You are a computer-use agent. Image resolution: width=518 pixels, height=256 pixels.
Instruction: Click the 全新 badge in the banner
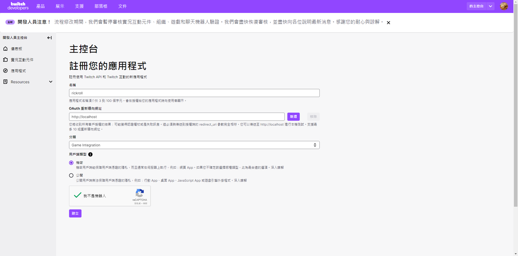(10, 22)
